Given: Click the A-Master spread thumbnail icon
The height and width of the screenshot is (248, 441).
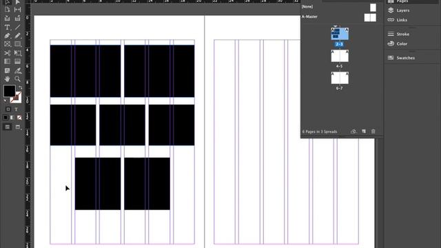Looking at the screenshot, I should point(370,17).
